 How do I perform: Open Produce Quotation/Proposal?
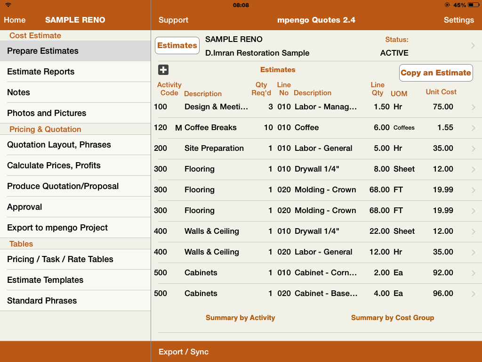tap(63, 186)
